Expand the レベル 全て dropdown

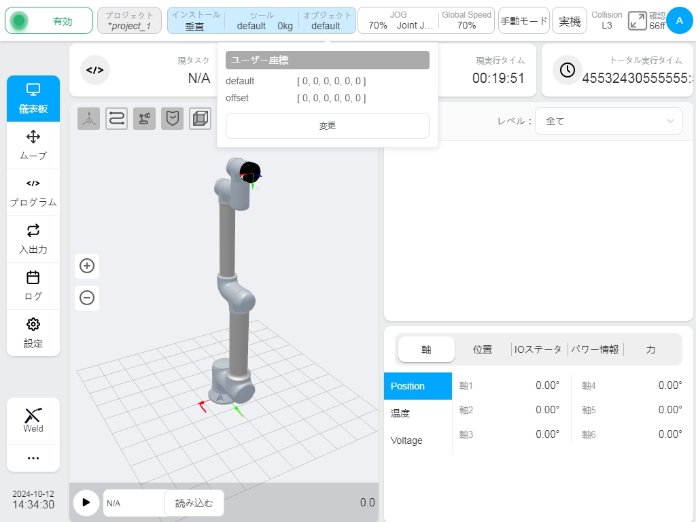[x=608, y=121]
